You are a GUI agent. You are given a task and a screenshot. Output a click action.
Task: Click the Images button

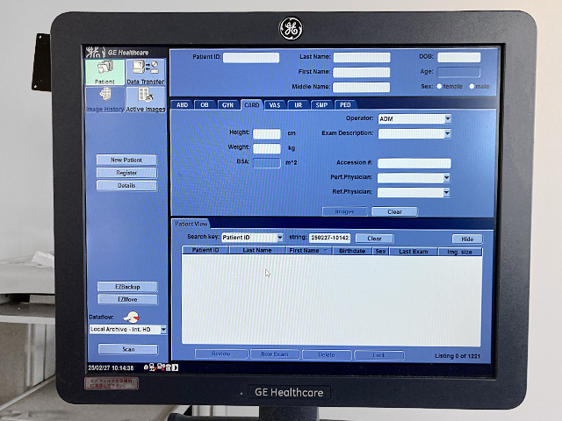click(344, 212)
